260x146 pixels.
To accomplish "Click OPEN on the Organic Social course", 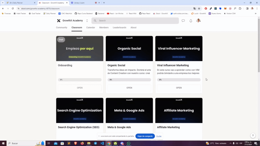I will coord(129,87).
